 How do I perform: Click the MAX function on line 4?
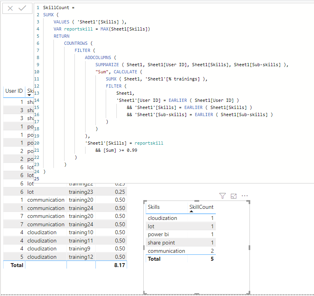tap(104, 29)
